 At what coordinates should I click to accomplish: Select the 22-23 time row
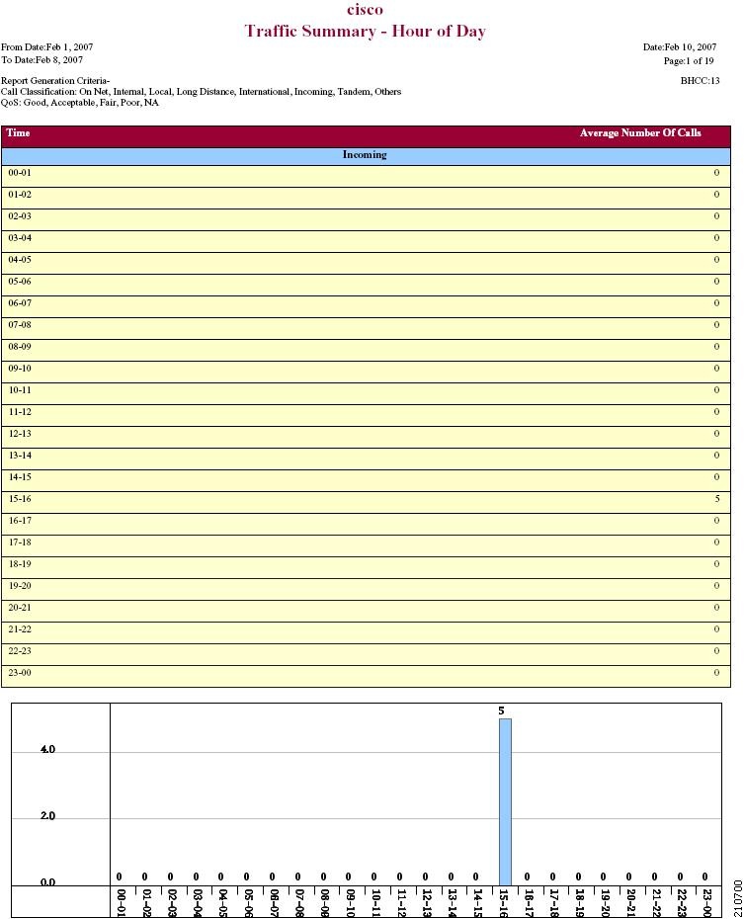(x=366, y=654)
